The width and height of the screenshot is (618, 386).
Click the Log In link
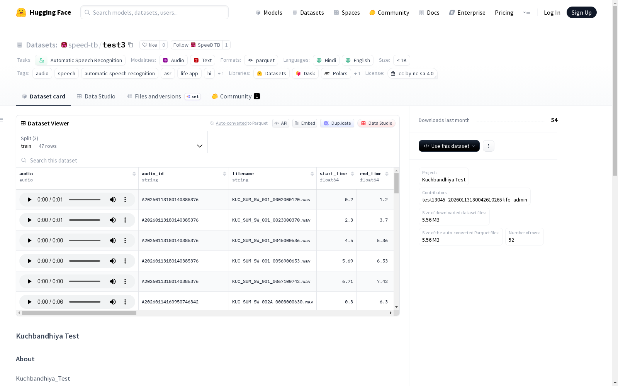coord(552,12)
